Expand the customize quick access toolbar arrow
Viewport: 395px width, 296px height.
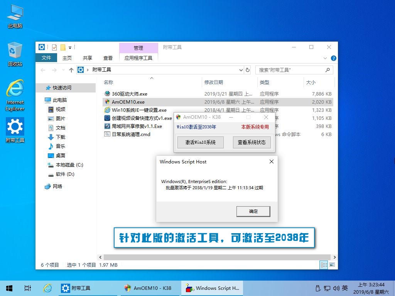(70, 47)
